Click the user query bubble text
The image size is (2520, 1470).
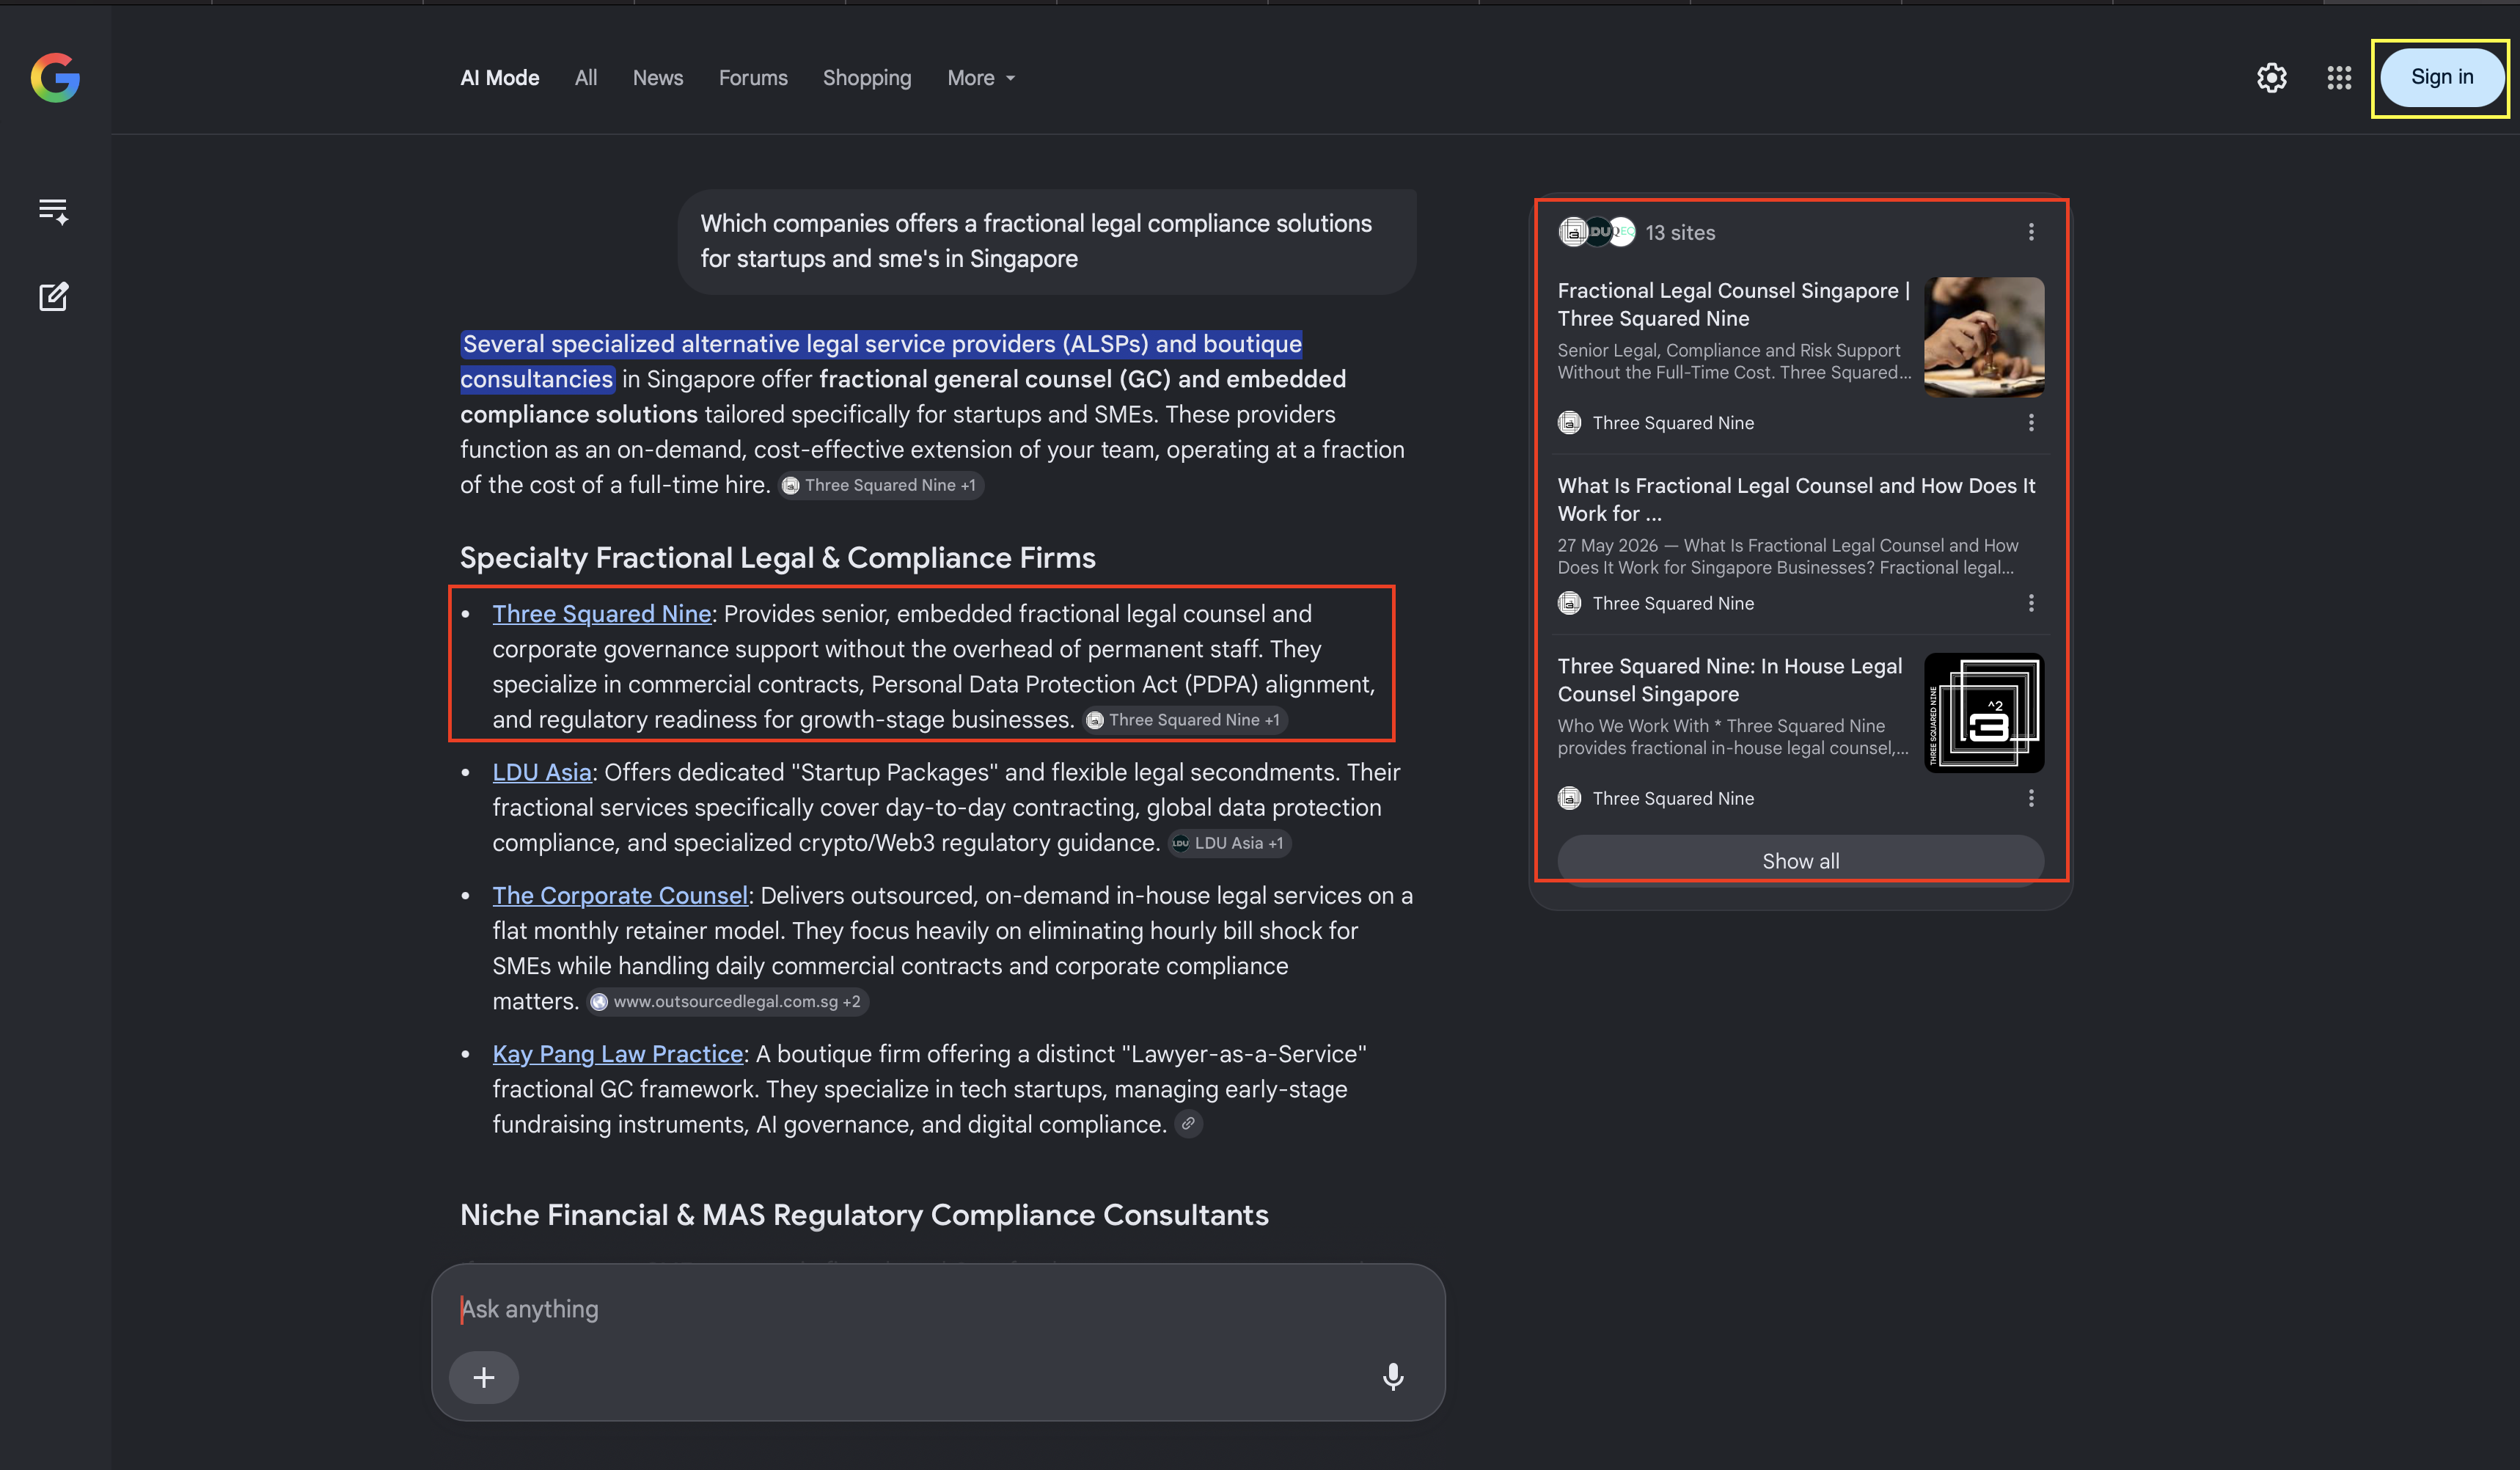click(x=1036, y=241)
